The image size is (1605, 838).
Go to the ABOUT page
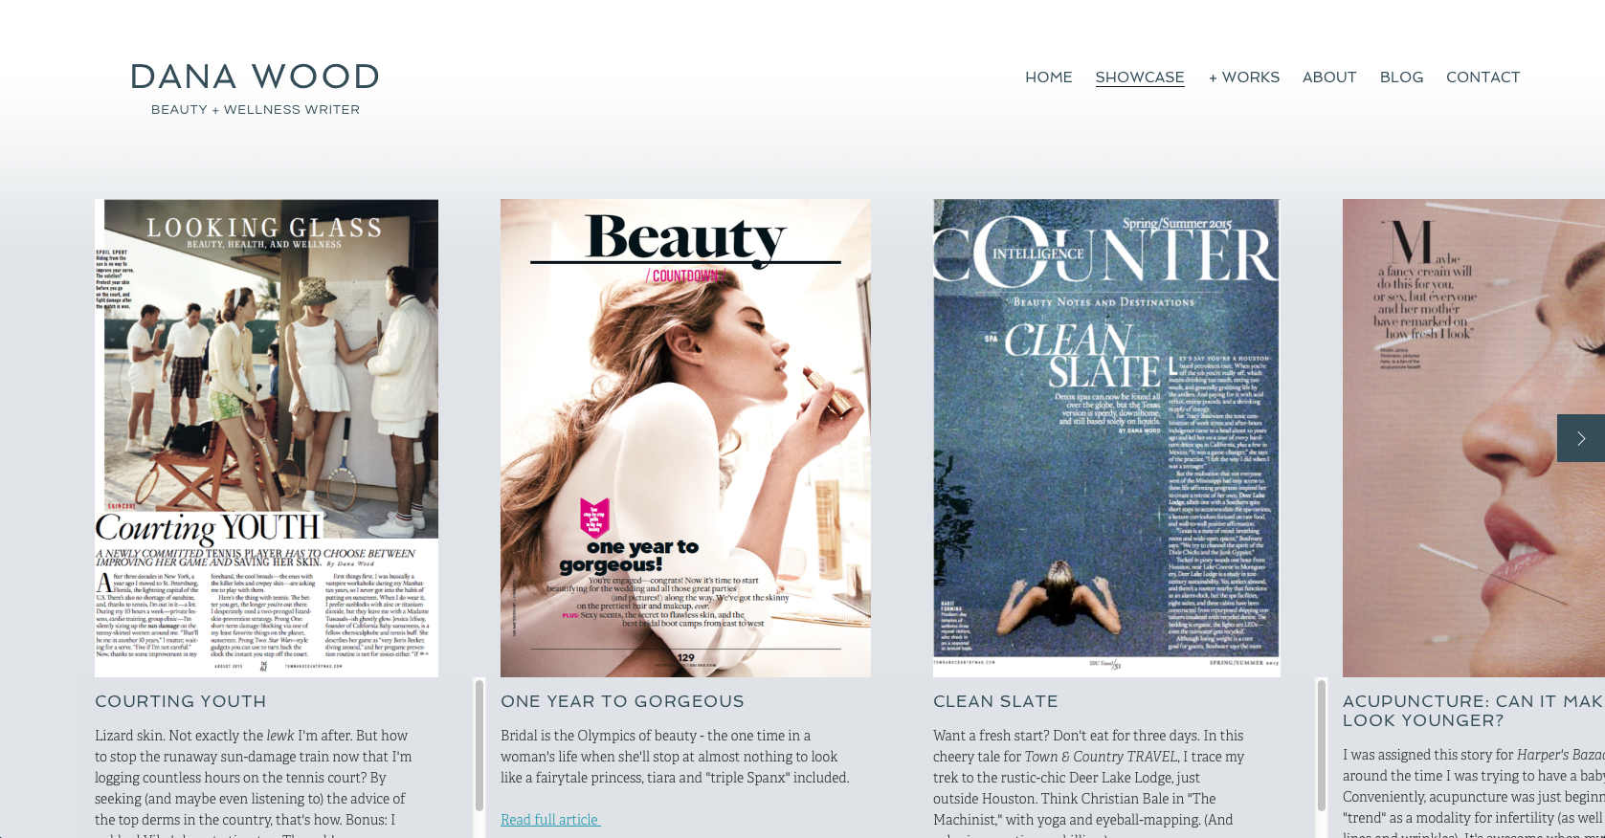[x=1329, y=77]
